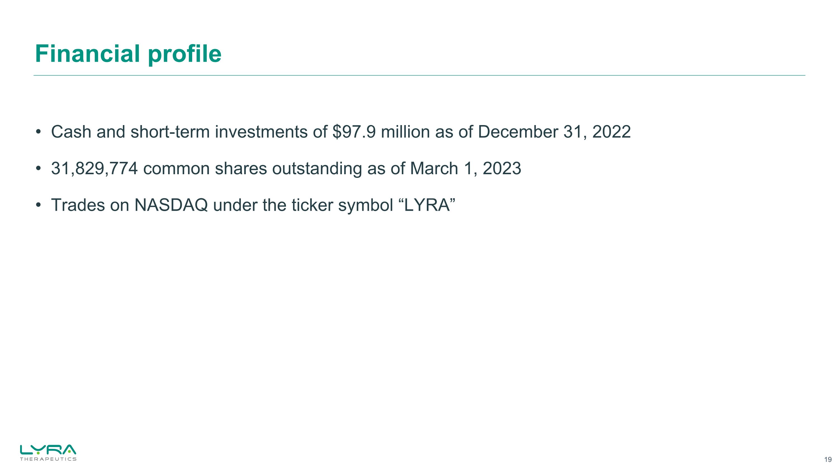Click the third bullet point dot
This screenshot has height=471, width=838.
coord(38,205)
